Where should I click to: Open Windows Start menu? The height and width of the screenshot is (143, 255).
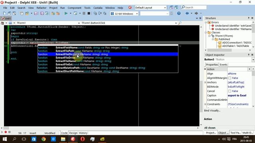tap(5, 139)
